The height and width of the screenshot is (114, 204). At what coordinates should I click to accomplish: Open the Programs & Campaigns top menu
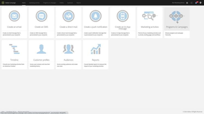pyautogui.click(x=50, y=3)
